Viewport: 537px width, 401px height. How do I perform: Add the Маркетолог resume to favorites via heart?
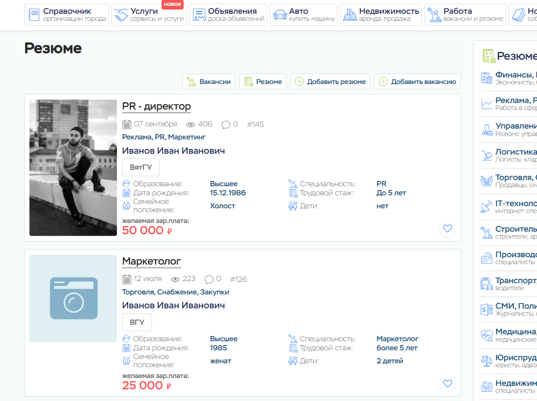tap(447, 383)
